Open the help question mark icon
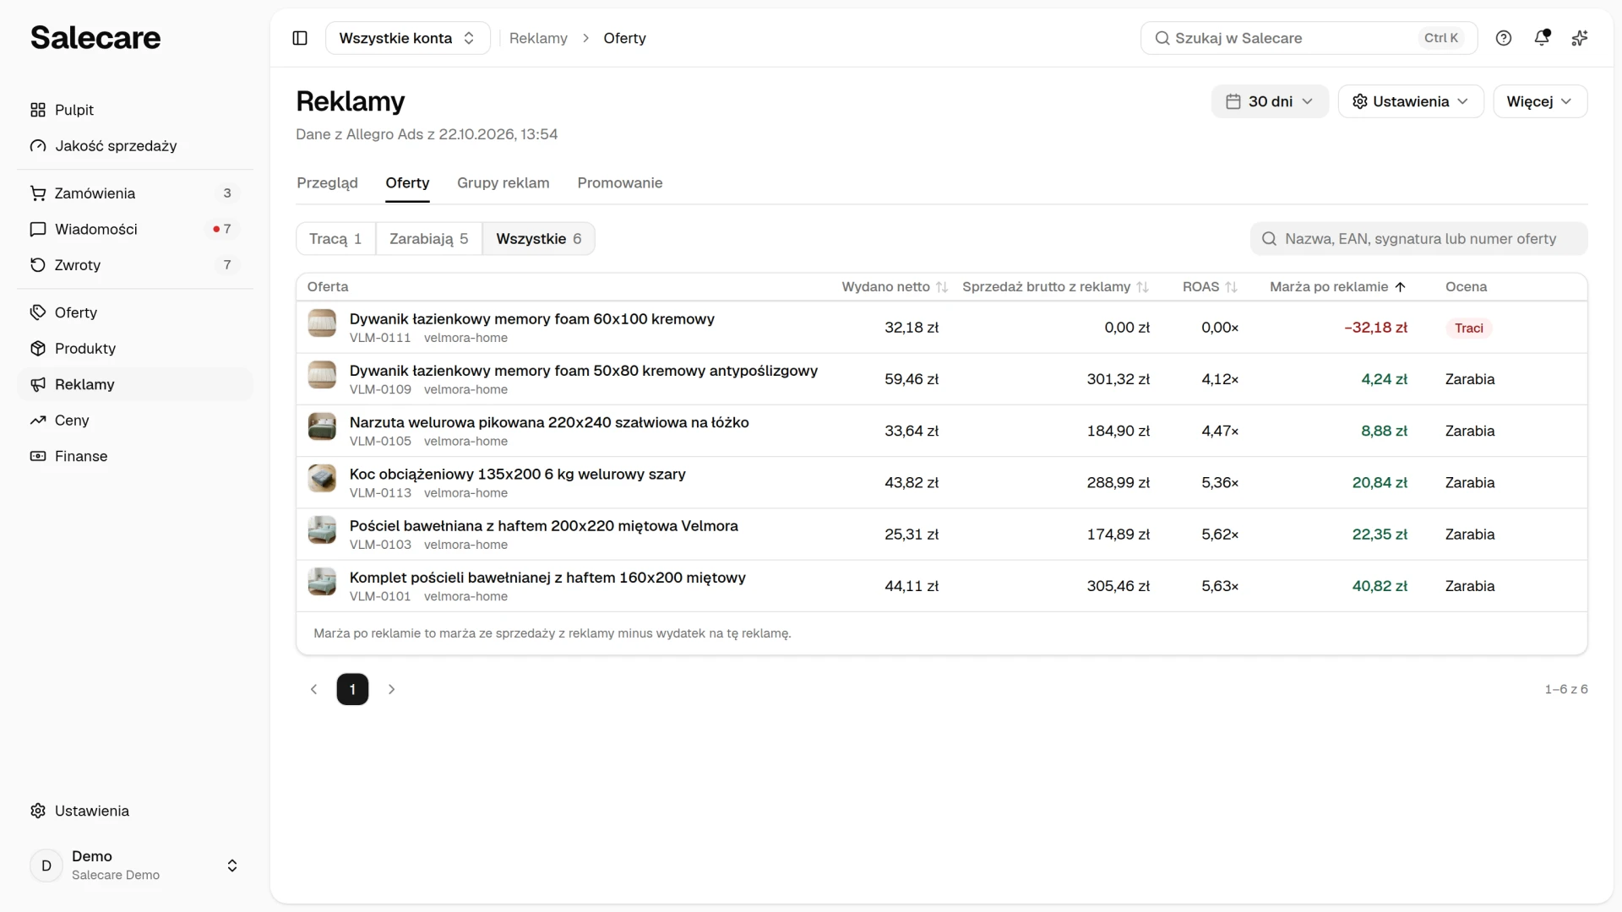 (1504, 38)
